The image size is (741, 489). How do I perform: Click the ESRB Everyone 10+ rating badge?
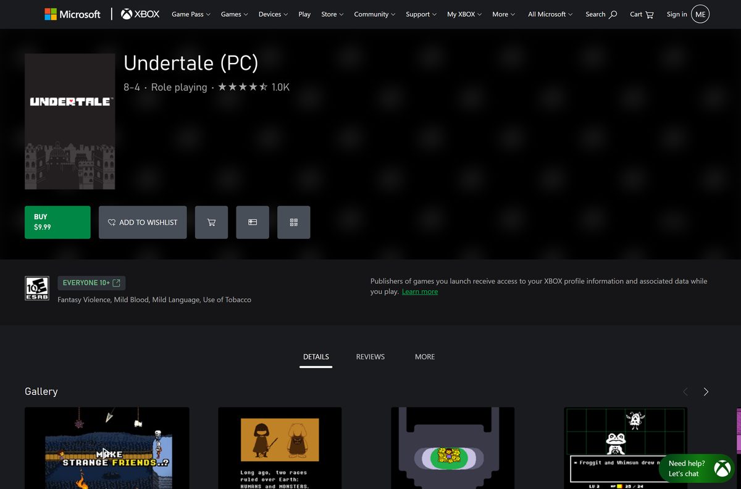pyautogui.click(x=36, y=288)
